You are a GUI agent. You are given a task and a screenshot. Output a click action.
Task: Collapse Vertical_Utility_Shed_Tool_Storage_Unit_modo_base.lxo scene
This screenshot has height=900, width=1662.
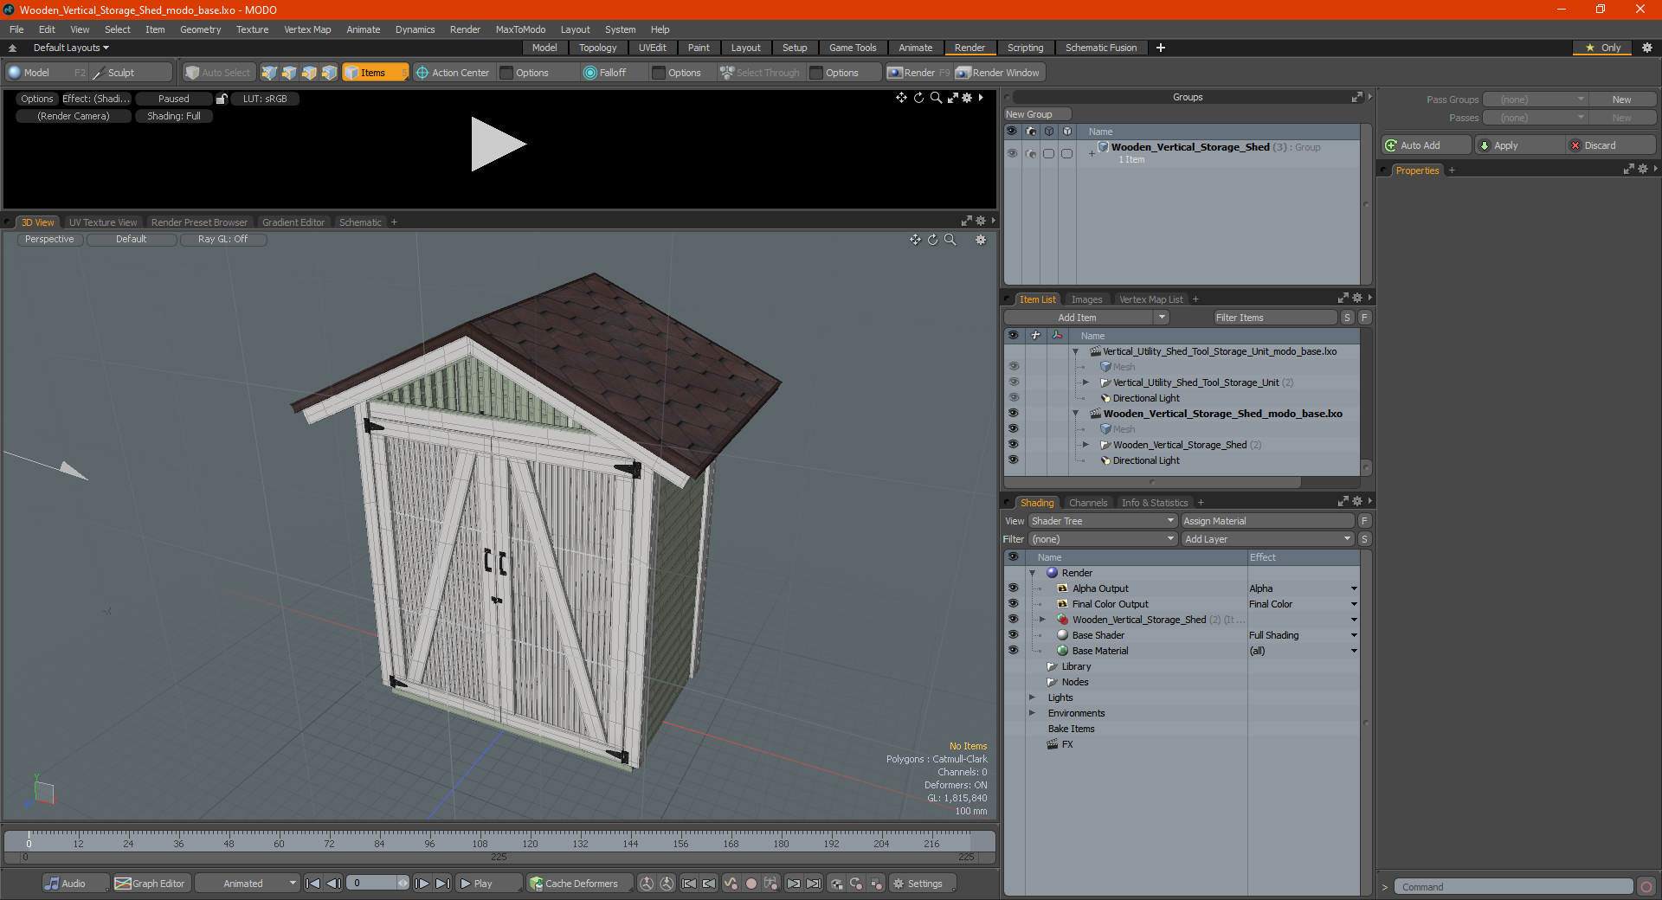[1076, 351]
